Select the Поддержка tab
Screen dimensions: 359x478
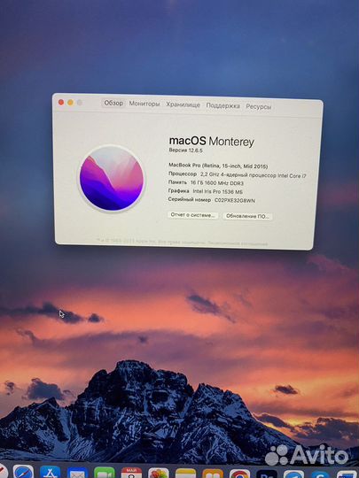point(222,105)
